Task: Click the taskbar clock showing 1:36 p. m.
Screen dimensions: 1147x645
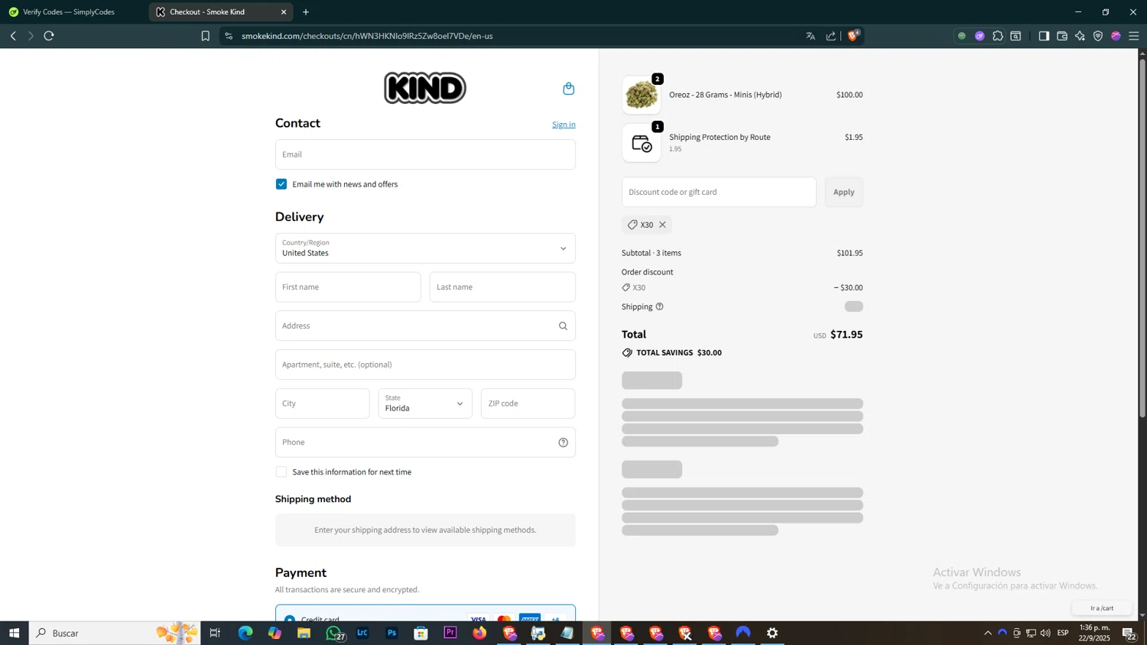Action: point(1094,633)
